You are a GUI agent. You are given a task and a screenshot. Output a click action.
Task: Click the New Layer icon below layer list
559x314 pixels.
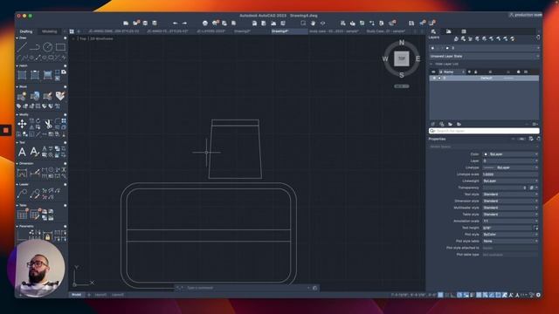(433, 124)
